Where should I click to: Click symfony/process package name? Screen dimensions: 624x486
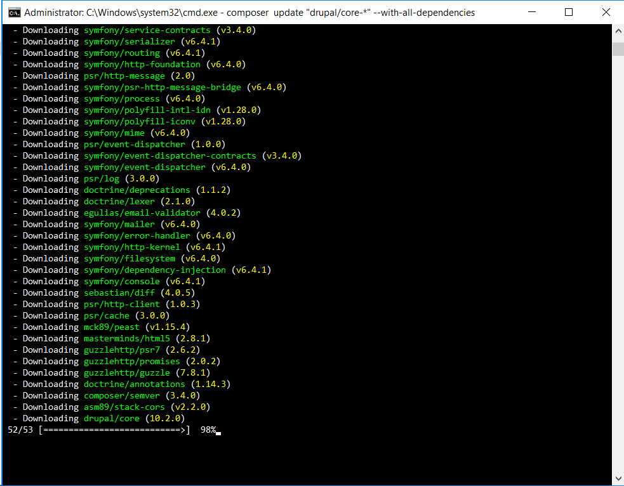tap(122, 98)
